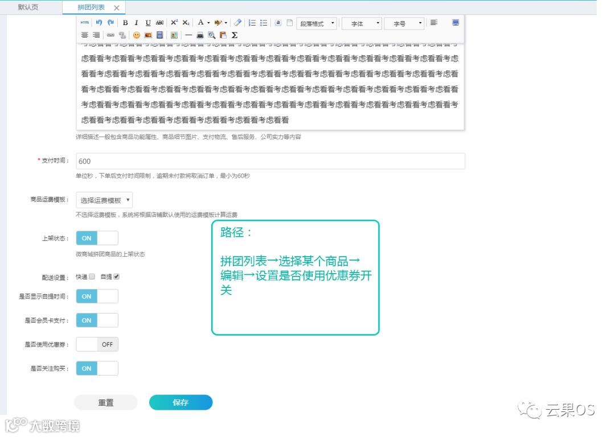Insert an ordered numbered list

point(252,23)
